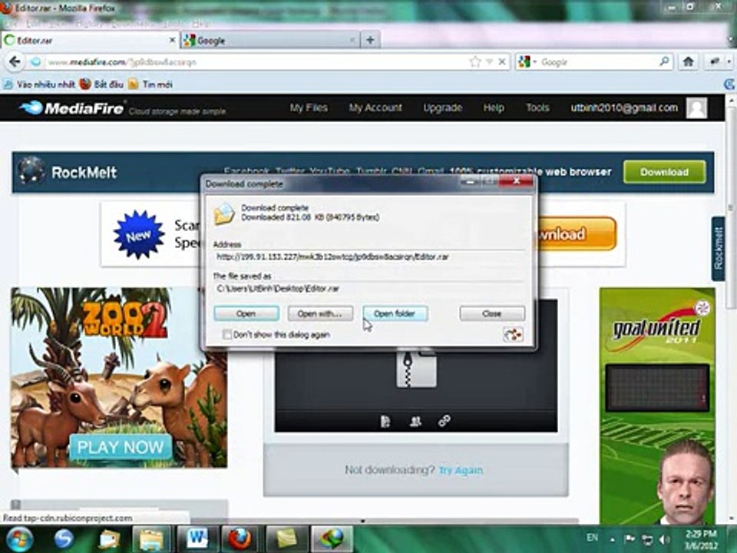Check 'Don't show this dialog again'
The height and width of the screenshot is (553, 737).
pyautogui.click(x=227, y=334)
